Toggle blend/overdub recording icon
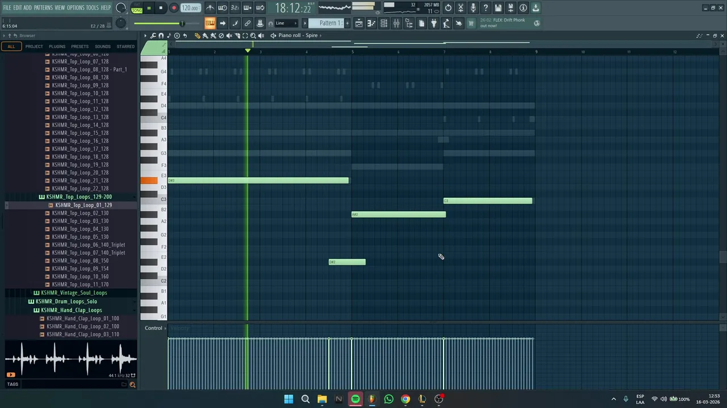Viewport: 727px width, 408px height. pos(248,8)
